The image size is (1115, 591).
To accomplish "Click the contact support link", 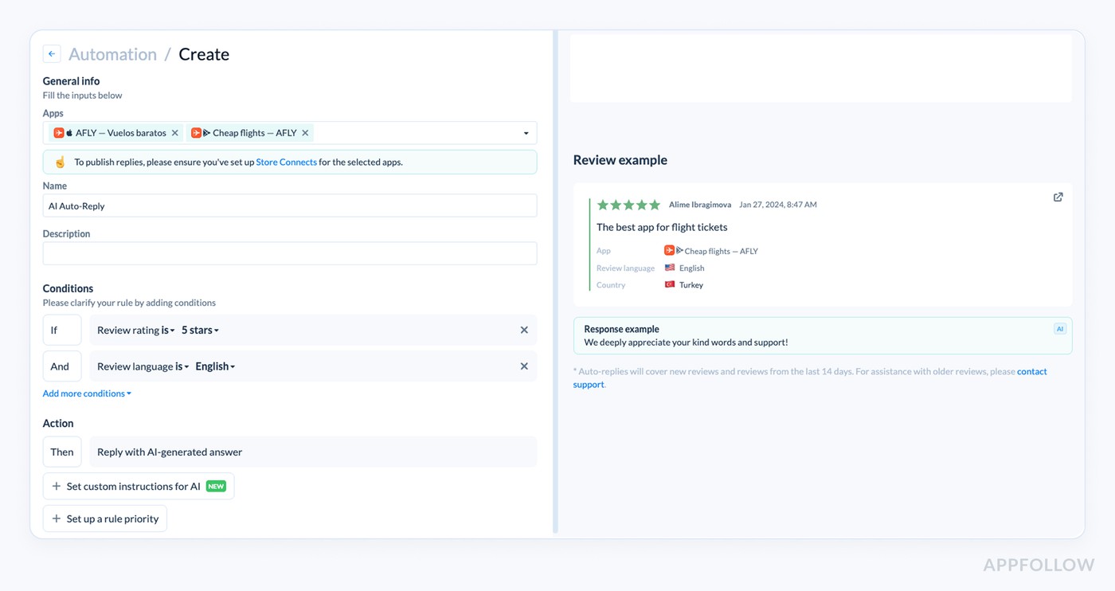I will tap(1031, 371).
